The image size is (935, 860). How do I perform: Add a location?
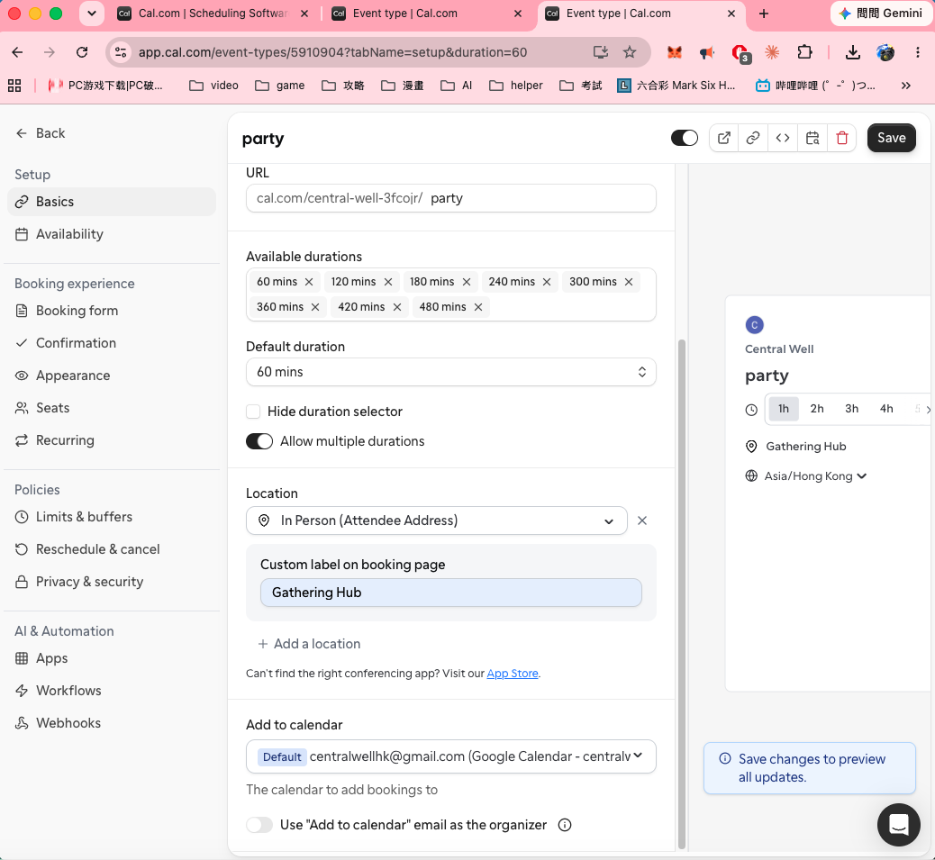coord(309,644)
